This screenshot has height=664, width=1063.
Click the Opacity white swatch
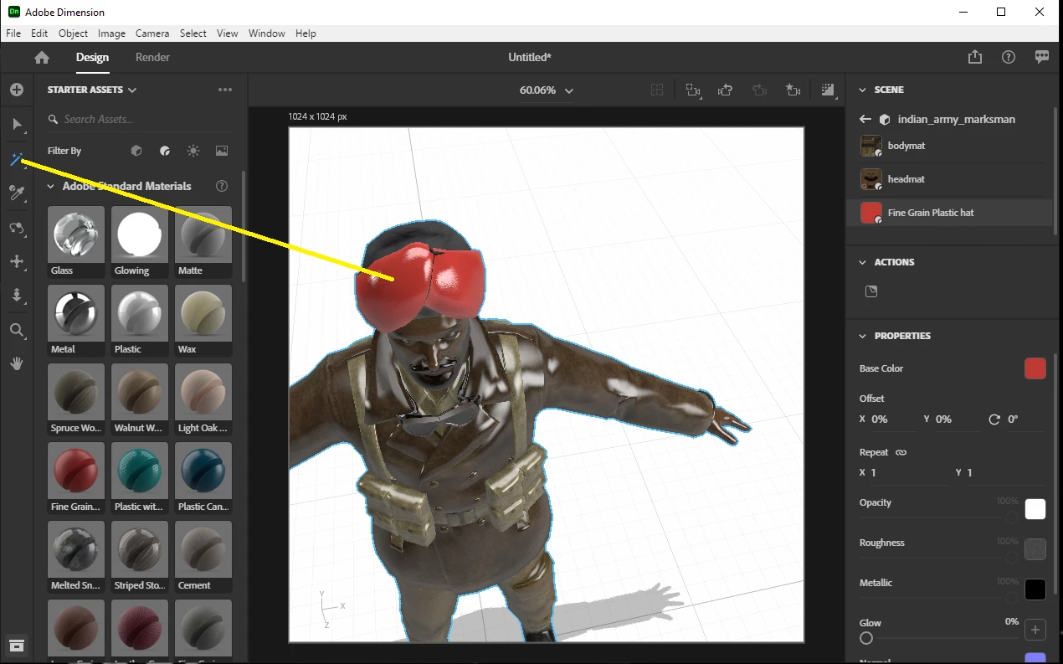1035,509
